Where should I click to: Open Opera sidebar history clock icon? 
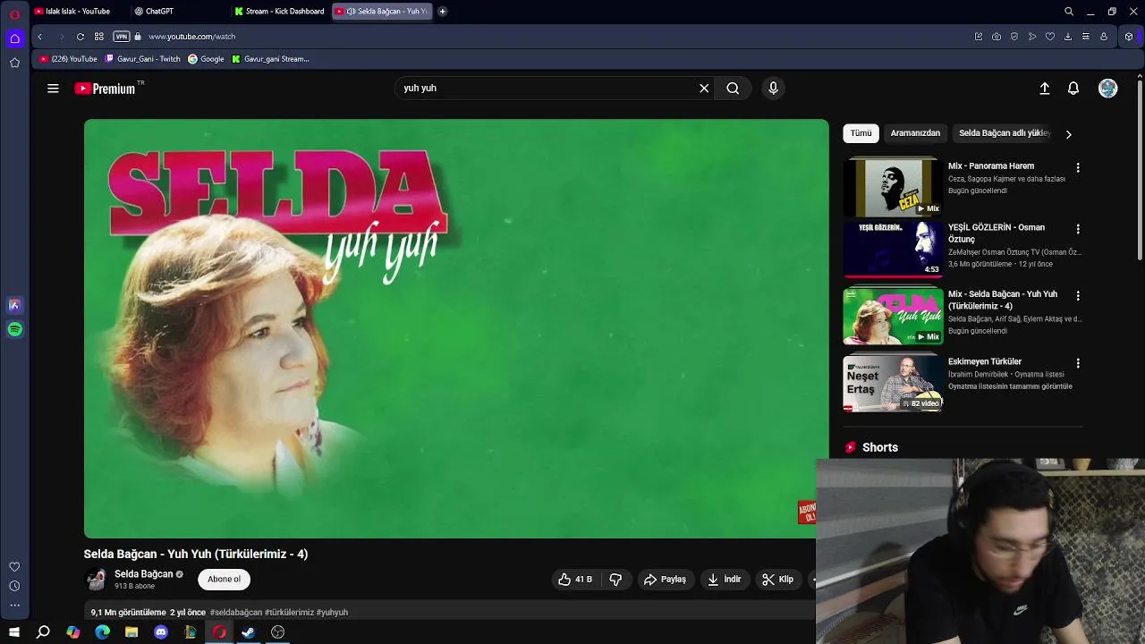tap(14, 587)
